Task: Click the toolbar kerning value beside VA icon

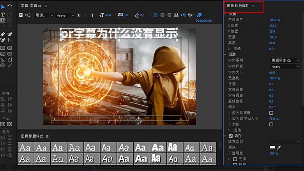Action: coord(125,15)
